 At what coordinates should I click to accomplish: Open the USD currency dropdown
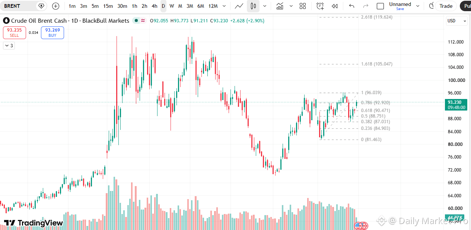pyautogui.click(x=456, y=21)
